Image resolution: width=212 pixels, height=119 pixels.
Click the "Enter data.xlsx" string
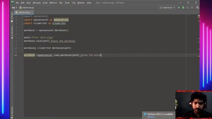(x=42, y=37)
